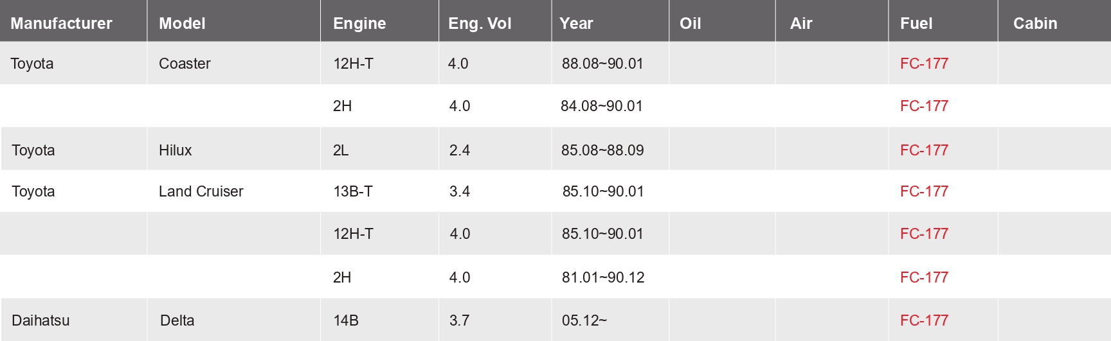Open FC-177 link for year 81.01~90.12
The width and height of the screenshot is (1111, 341).
(924, 277)
